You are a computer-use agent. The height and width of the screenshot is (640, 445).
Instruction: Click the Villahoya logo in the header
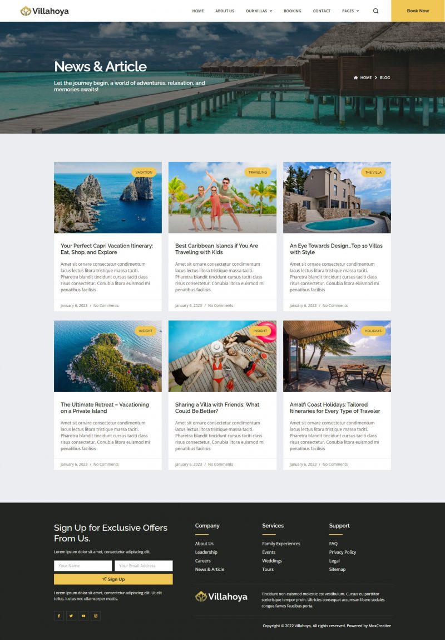(x=44, y=11)
